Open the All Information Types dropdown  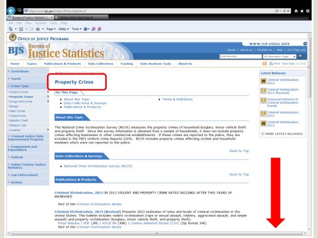(x=280, y=57)
